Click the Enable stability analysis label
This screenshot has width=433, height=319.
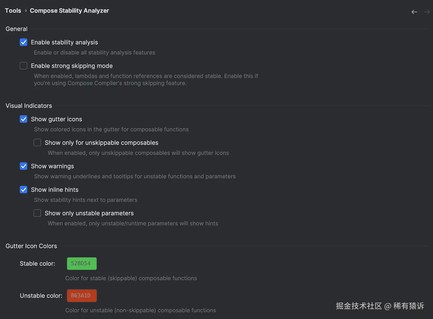(x=64, y=42)
